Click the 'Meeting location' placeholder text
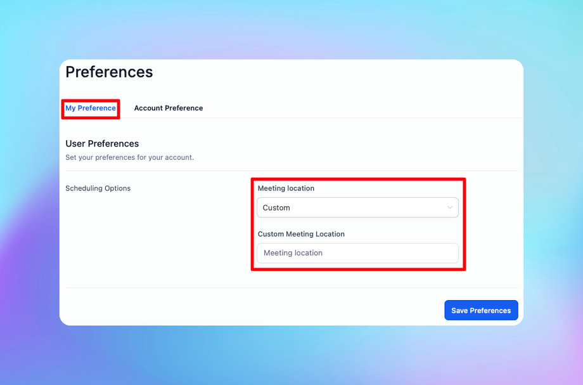 (293, 253)
